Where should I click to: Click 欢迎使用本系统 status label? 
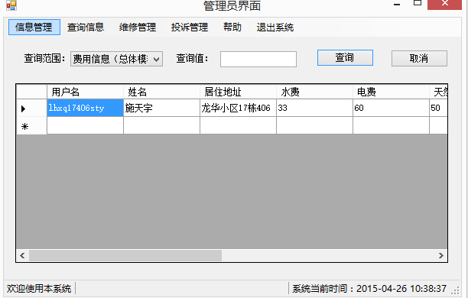point(39,289)
